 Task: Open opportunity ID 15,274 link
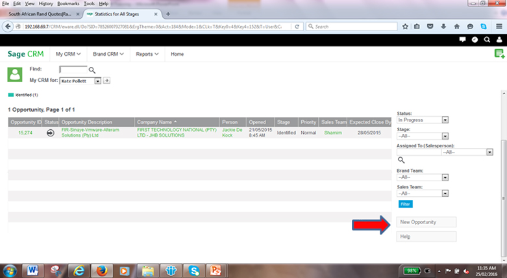point(25,133)
